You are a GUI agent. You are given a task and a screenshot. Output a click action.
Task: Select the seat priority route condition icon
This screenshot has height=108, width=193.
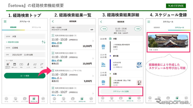point(14,64)
